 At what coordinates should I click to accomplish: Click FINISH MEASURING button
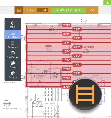69,10
